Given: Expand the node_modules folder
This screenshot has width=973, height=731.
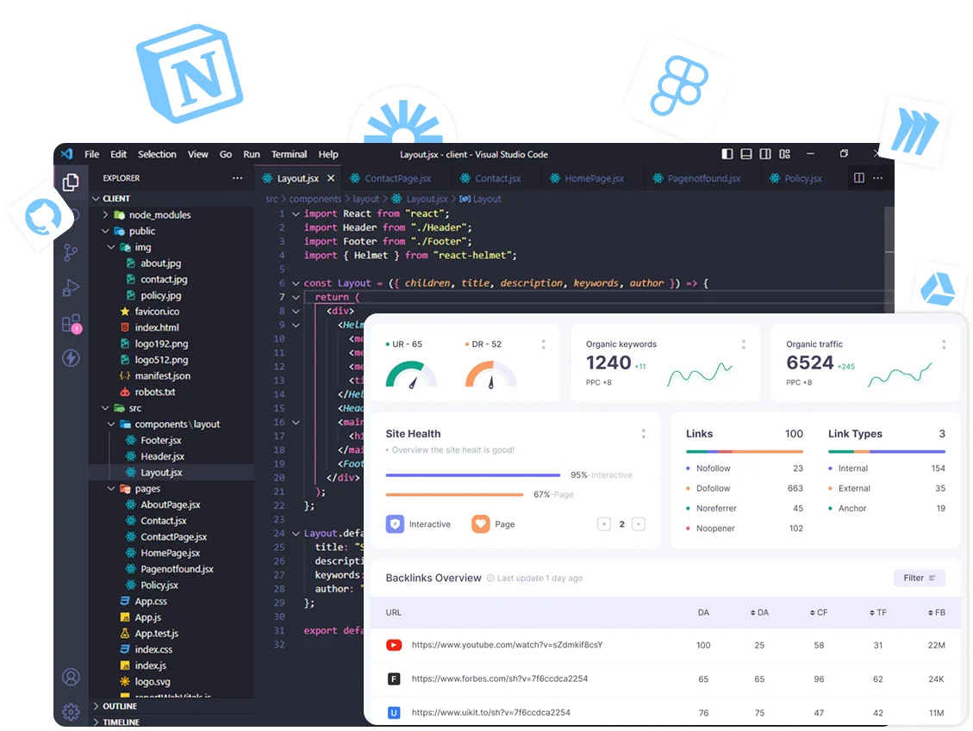Looking at the screenshot, I should 159,214.
